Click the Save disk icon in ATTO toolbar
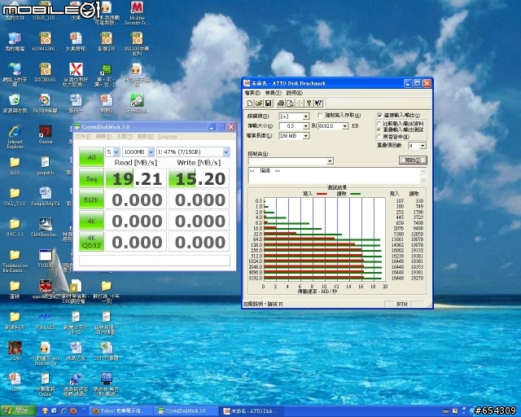The image size is (521, 417). coord(267,103)
